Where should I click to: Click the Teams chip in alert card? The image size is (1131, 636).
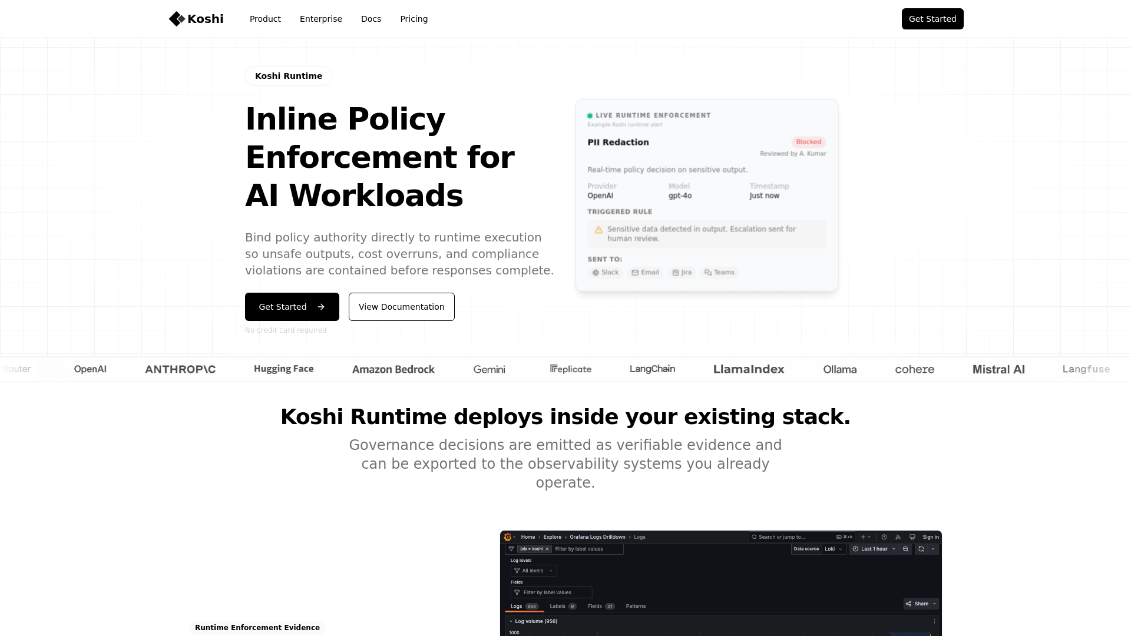719,273
